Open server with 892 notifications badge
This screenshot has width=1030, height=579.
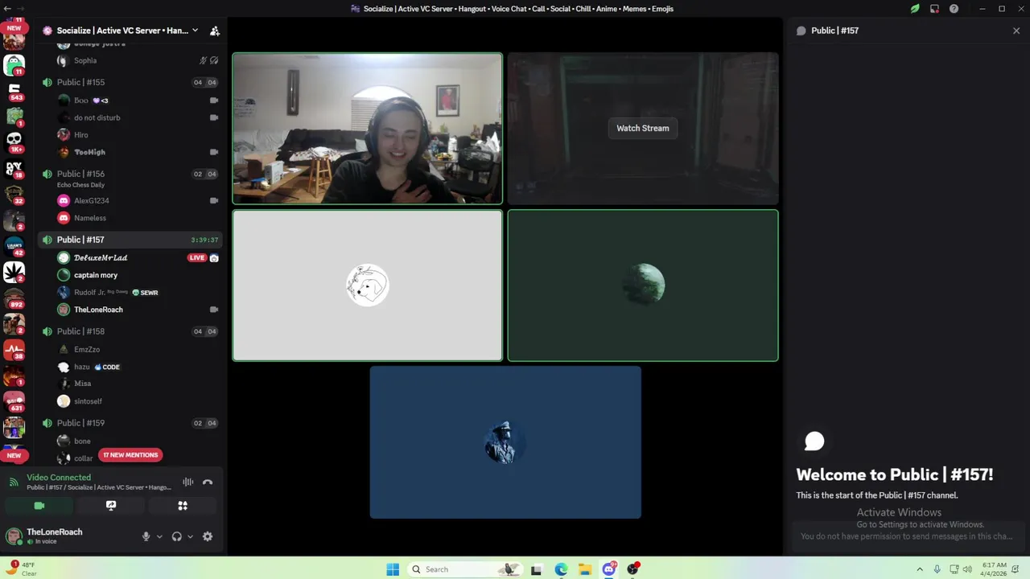pos(14,298)
